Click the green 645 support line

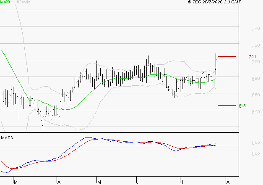pyautogui.click(x=227, y=106)
